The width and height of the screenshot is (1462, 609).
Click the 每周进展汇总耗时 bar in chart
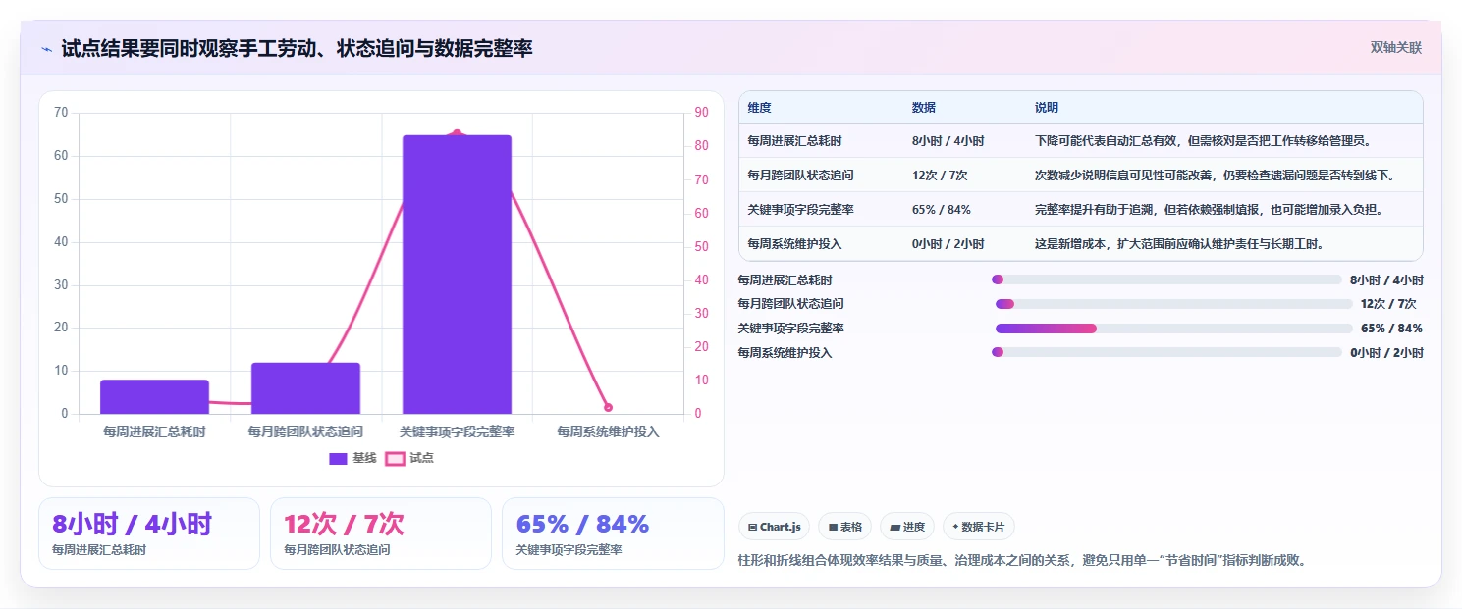click(x=154, y=397)
